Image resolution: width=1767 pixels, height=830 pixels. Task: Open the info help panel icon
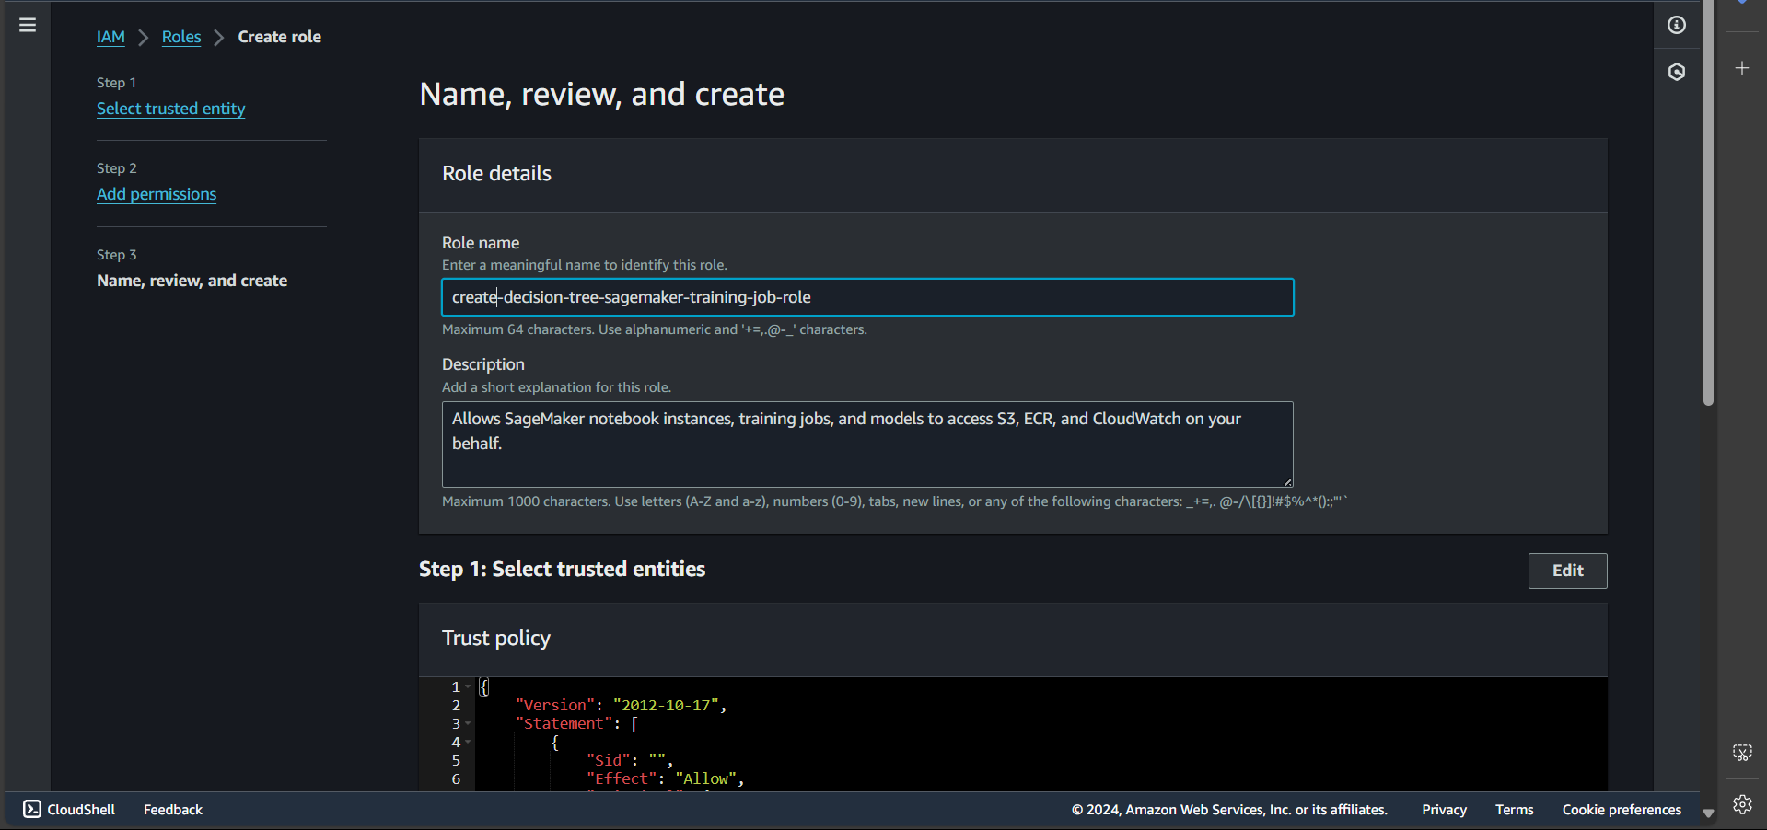pyautogui.click(x=1676, y=25)
